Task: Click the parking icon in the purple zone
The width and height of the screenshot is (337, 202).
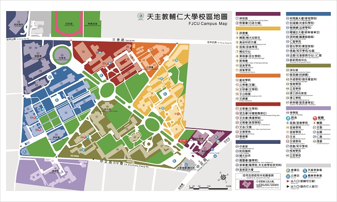Action: pos(216,137)
